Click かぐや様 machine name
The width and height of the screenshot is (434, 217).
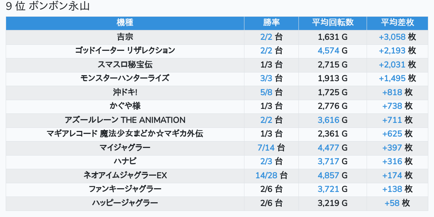coord(125,106)
